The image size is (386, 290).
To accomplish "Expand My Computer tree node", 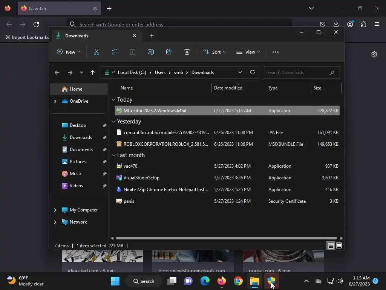I will pyautogui.click(x=55, y=210).
